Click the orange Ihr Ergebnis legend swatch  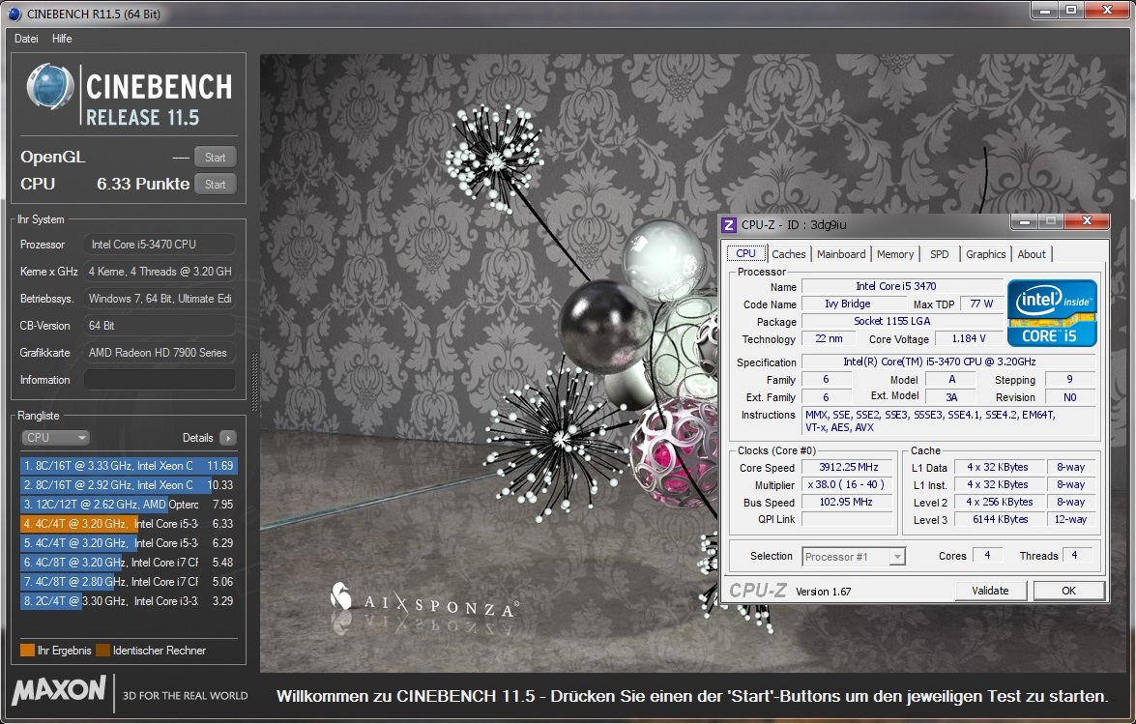(27, 651)
